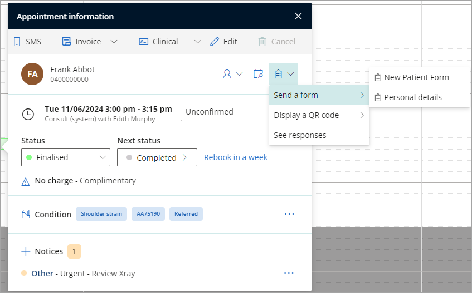The height and width of the screenshot is (293, 472).
Task: Click the New Patient Form clipboard icon
Action: tap(378, 77)
